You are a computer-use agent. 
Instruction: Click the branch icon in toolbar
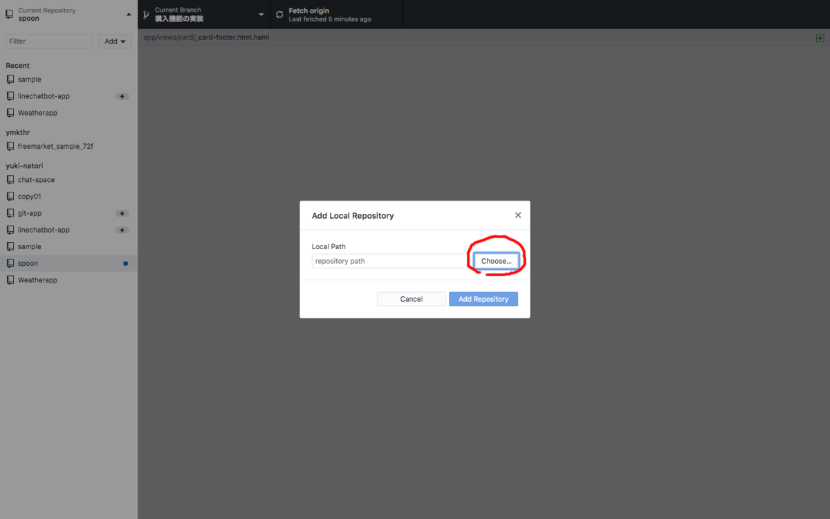pyautogui.click(x=147, y=15)
